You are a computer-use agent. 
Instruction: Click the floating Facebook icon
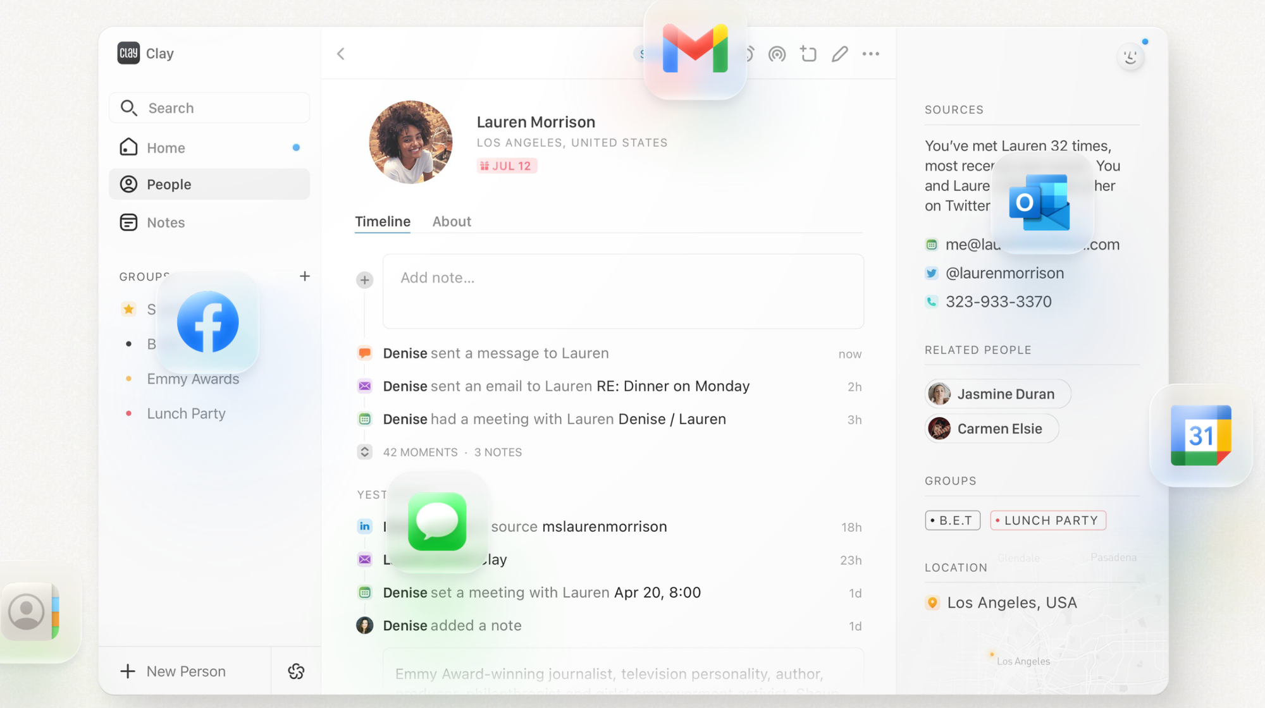(208, 322)
